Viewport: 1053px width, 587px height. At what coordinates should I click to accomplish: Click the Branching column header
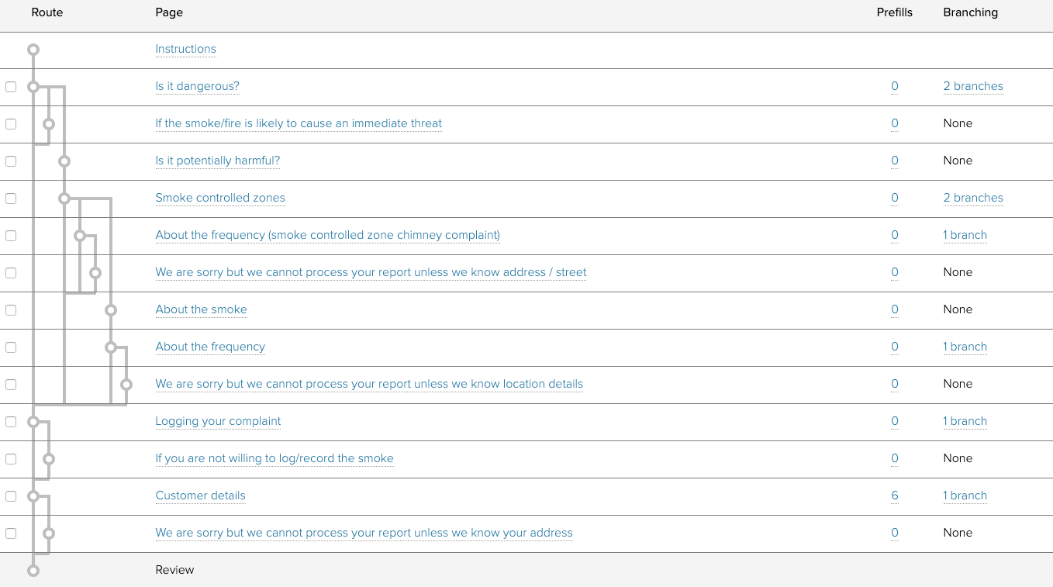pyautogui.click(x=970, y=12)
